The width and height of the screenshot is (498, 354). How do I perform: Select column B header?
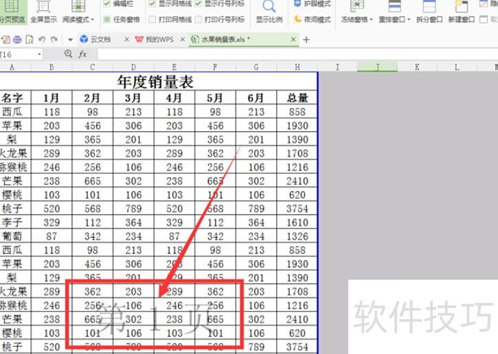[x=52, y=67]
